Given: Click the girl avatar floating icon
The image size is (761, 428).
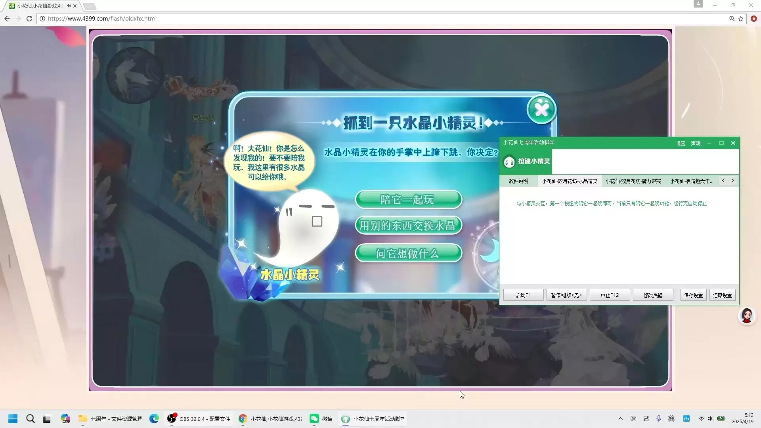Looking at the screenshot, I should tap(747, 316).
